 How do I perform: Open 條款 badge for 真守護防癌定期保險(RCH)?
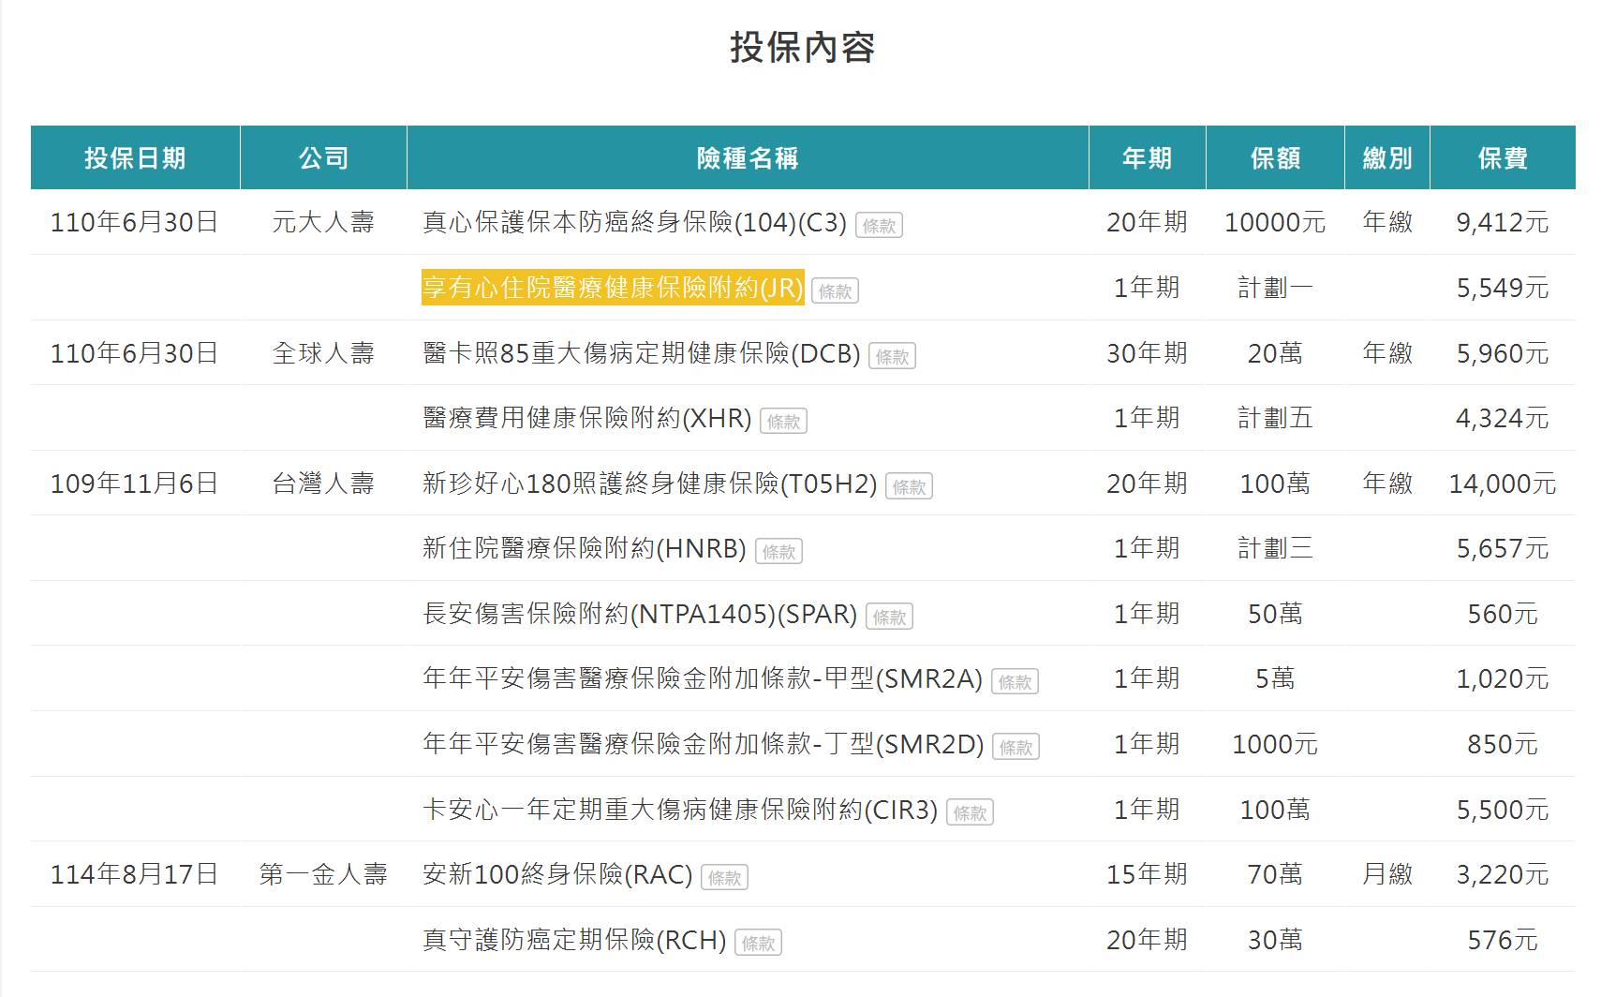[758, 944]
